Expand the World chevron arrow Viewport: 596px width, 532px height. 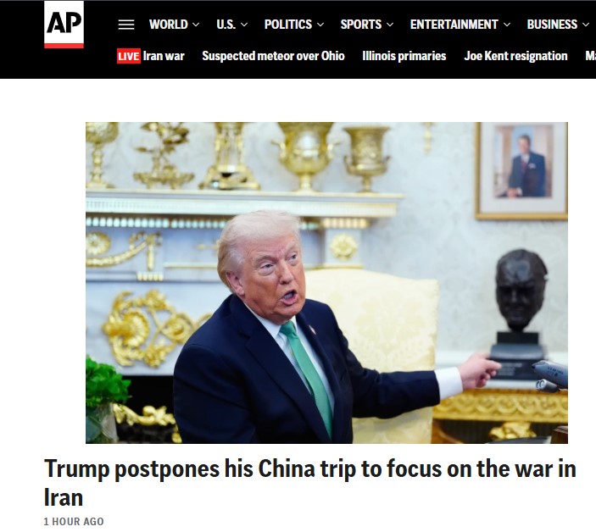pos(196,25)
